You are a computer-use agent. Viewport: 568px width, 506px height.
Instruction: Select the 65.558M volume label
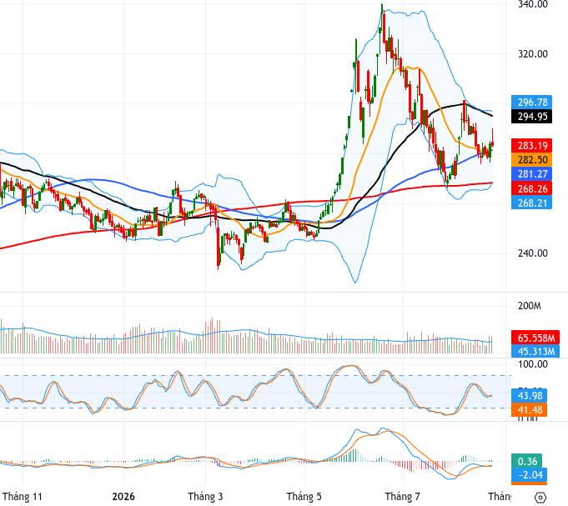(535, 338)
